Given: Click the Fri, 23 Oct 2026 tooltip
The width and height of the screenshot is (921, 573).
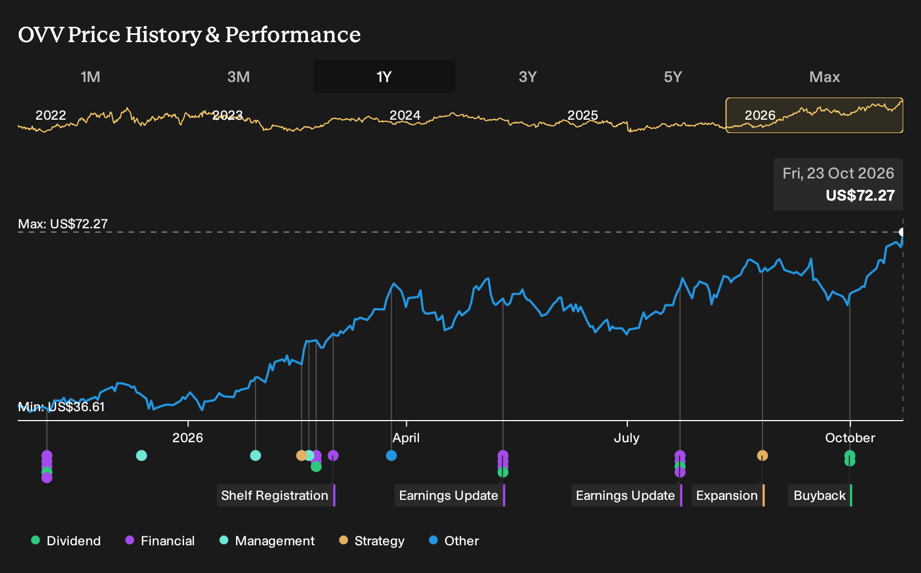Looking at the screenshot, I should (838, 185).
